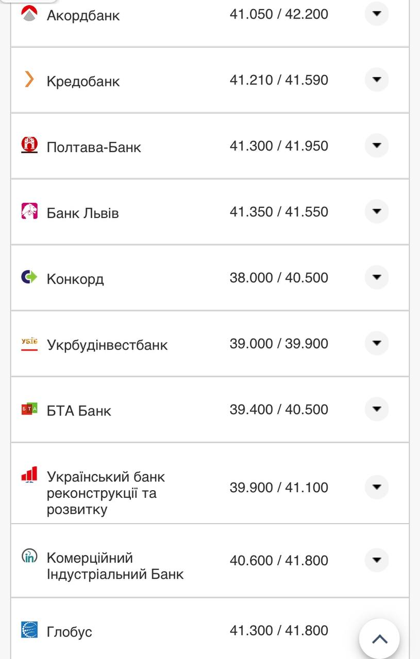This screenshot has width=420, height=659.
Task: Select the Кредобанк orange arrow logo
Action: 29,80
